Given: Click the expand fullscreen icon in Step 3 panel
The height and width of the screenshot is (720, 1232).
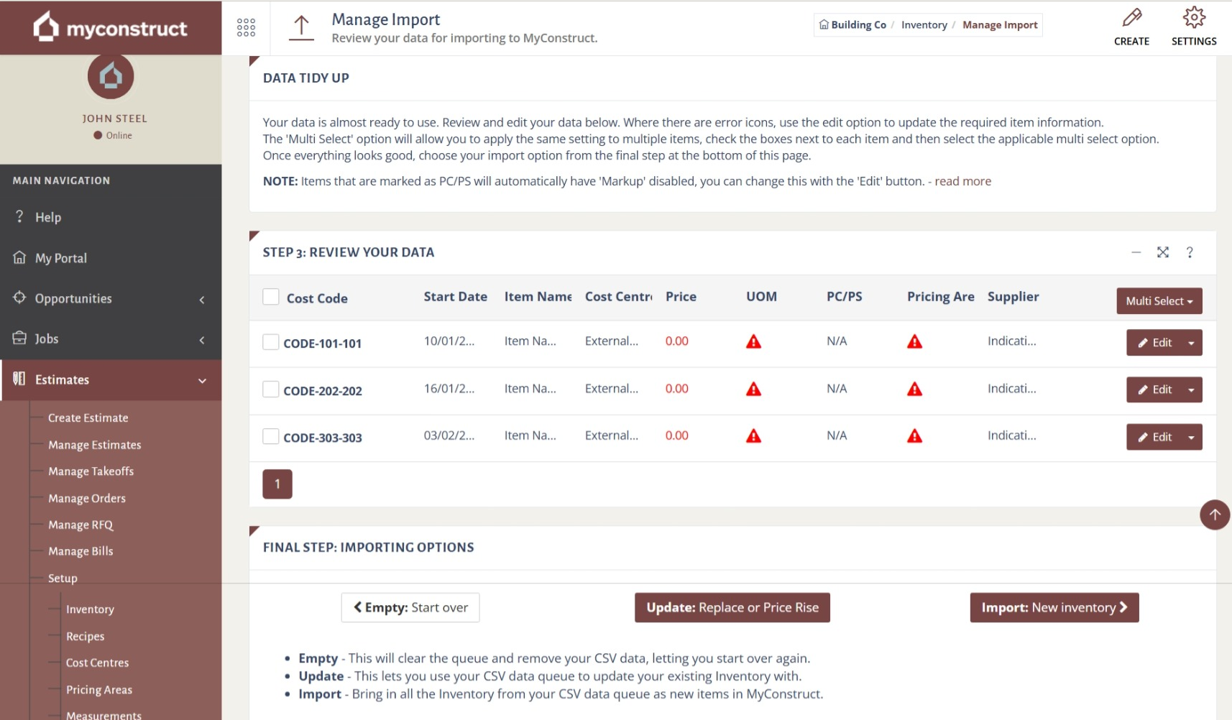Looking at the screenshot, I should [x=1162, y=252].
